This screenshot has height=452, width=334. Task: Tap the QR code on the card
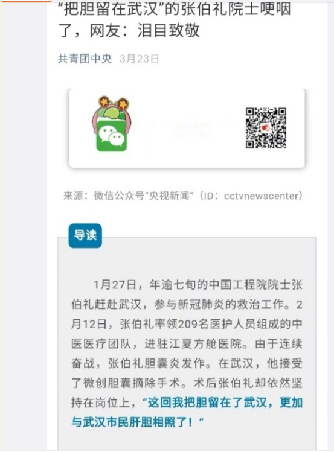266,128
